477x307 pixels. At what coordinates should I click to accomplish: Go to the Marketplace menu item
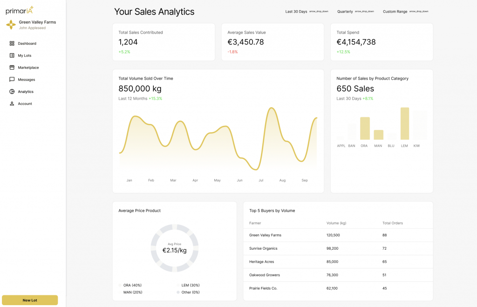28,68
